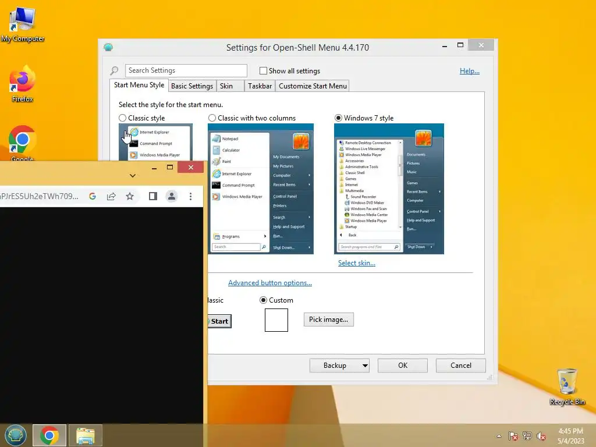The width and height of the screenshot is (596, 447).
Task: Show hidden tray icons arrow
Action: 499,436
